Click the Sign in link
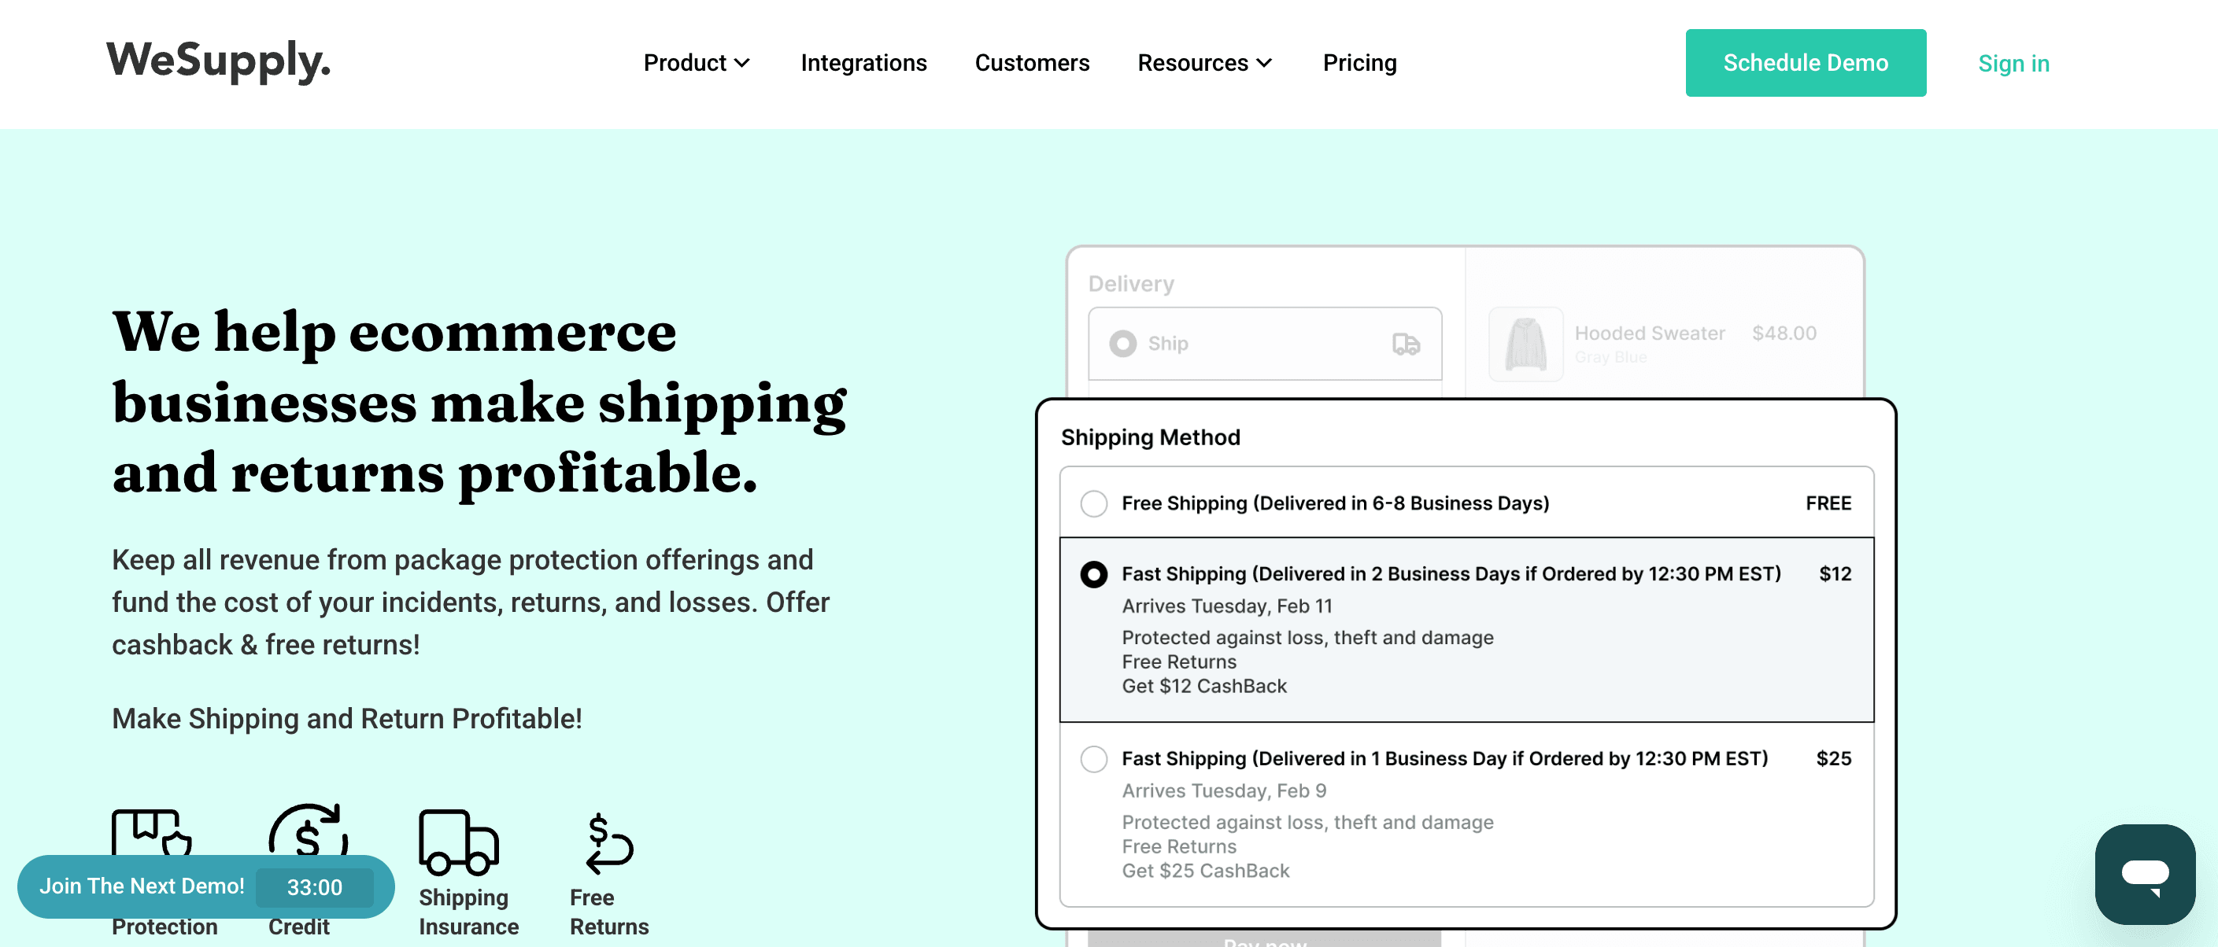2218x947 pixels. coord(2013,64)
